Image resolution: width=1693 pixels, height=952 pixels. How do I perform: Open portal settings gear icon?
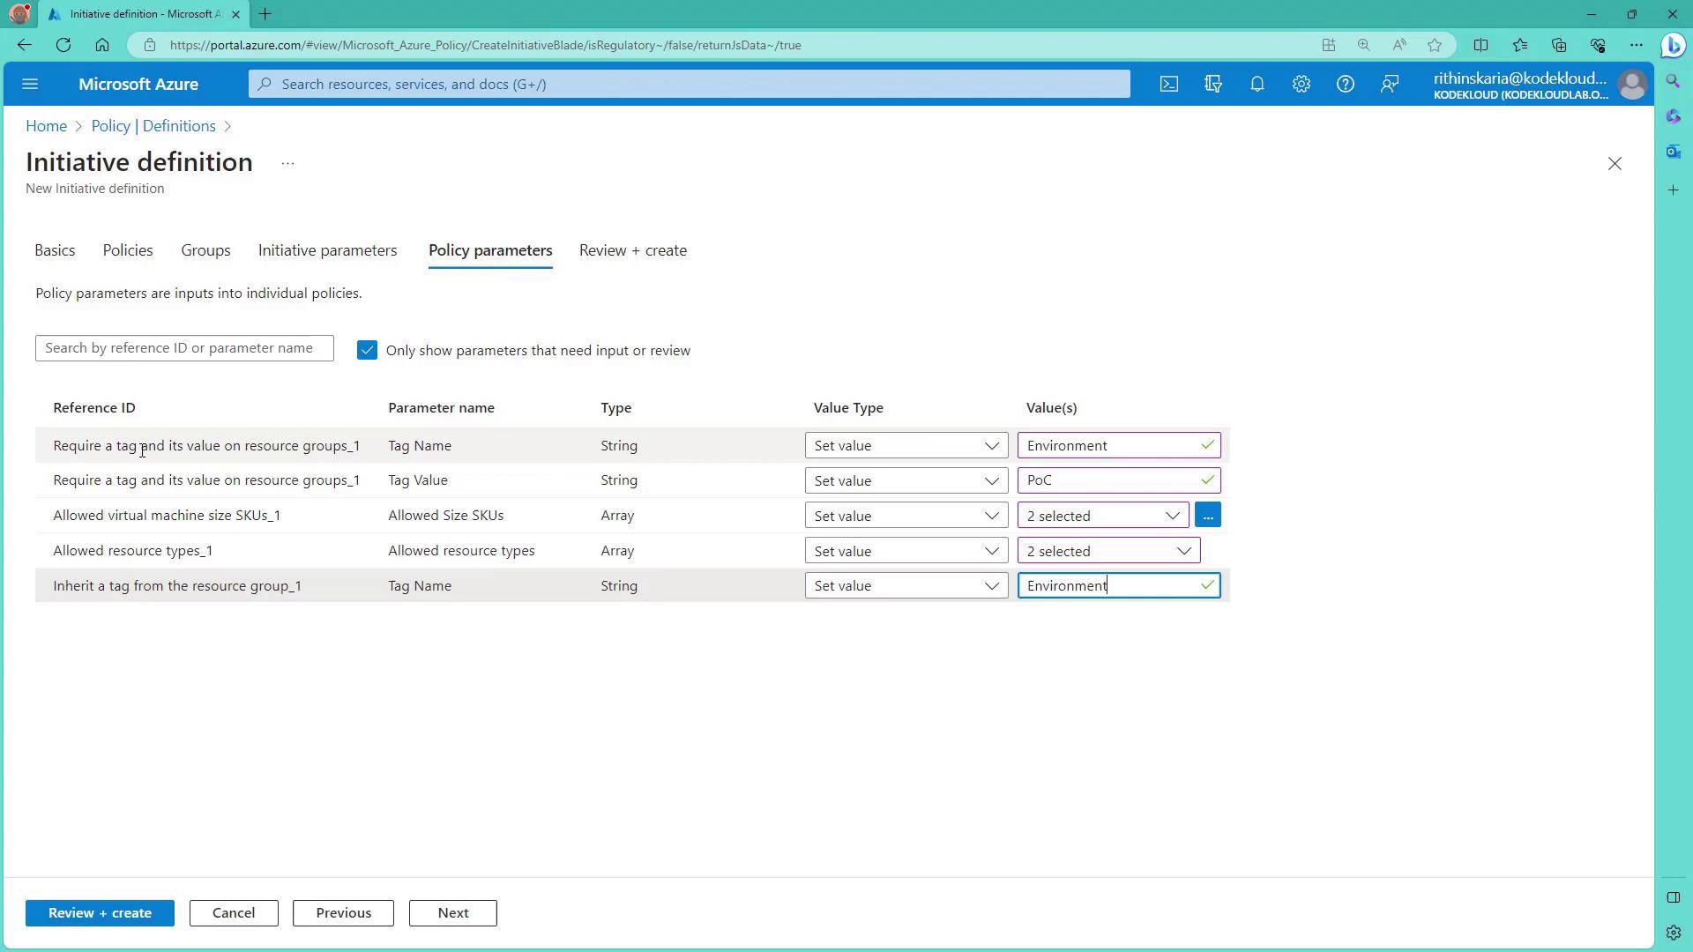click(x=1301, y=84)
